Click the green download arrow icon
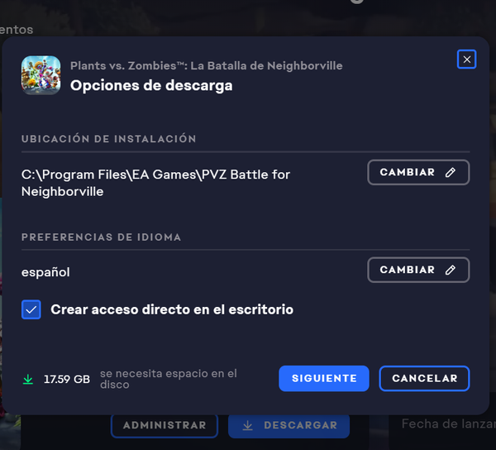 coord(28,379)
